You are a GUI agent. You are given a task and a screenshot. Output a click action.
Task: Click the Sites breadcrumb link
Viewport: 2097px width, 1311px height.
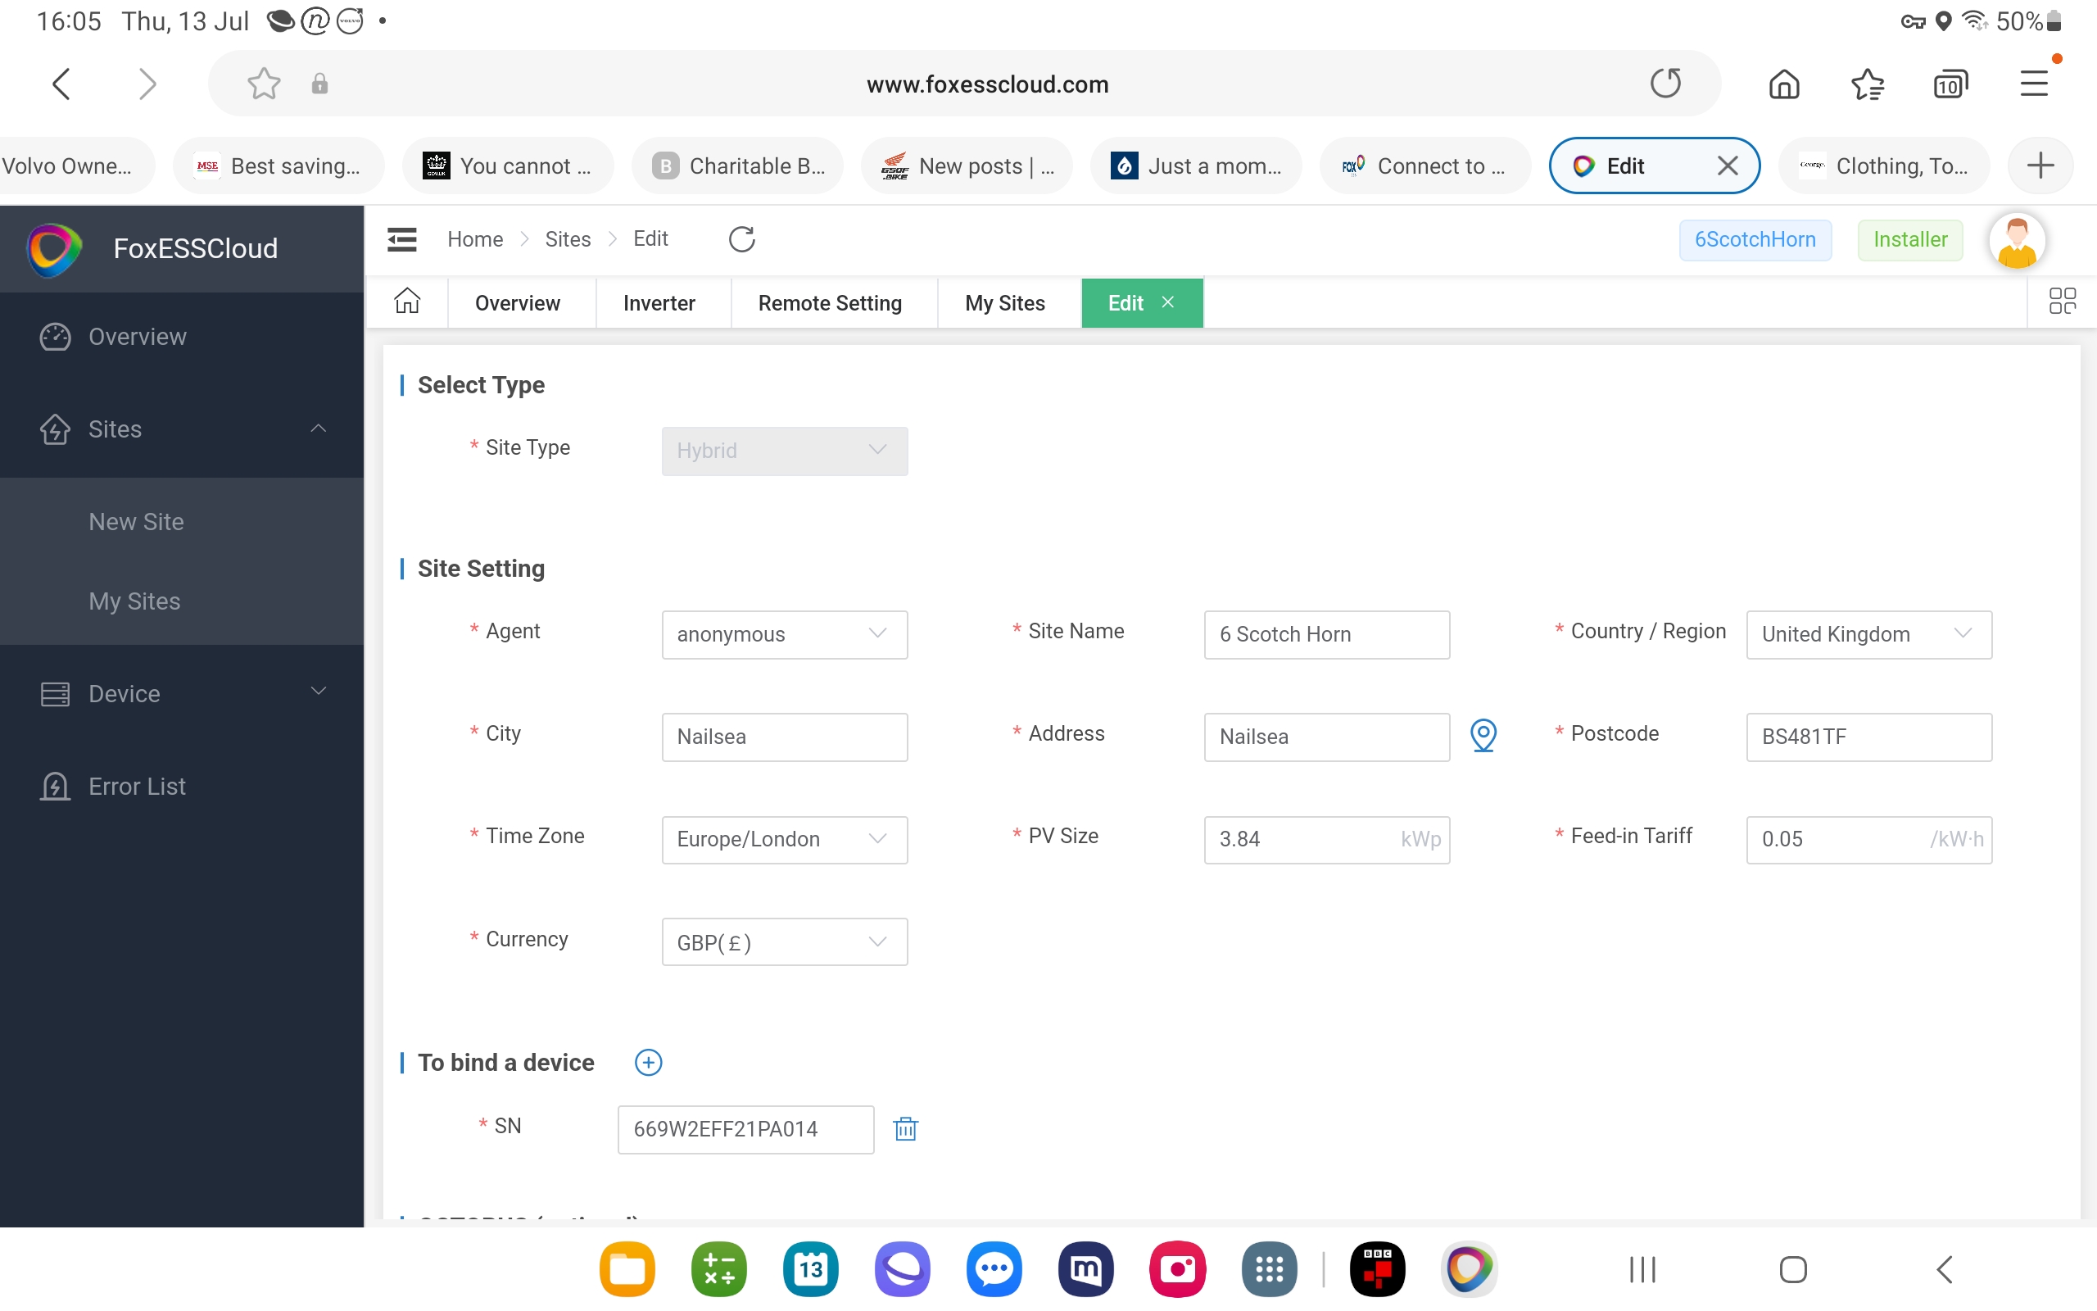[568, 239]
